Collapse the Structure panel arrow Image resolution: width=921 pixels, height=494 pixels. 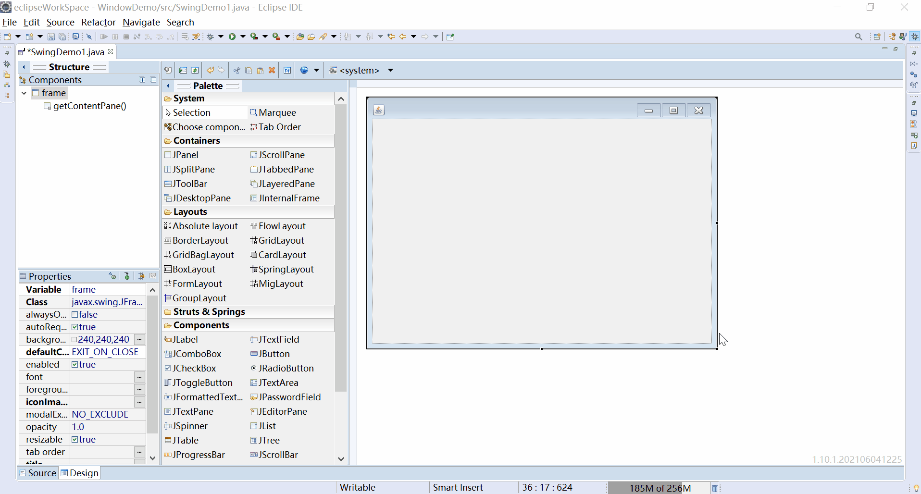click(24, 67)
